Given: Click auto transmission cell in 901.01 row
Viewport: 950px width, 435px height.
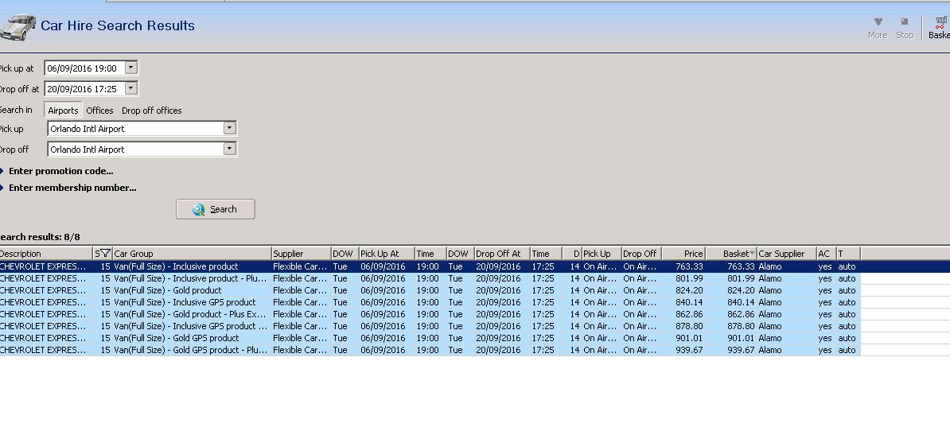Looking at the screenshot, I should [x=847, y=338].
